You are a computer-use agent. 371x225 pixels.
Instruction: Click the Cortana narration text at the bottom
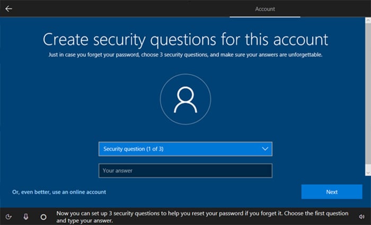tap(202, 217)
